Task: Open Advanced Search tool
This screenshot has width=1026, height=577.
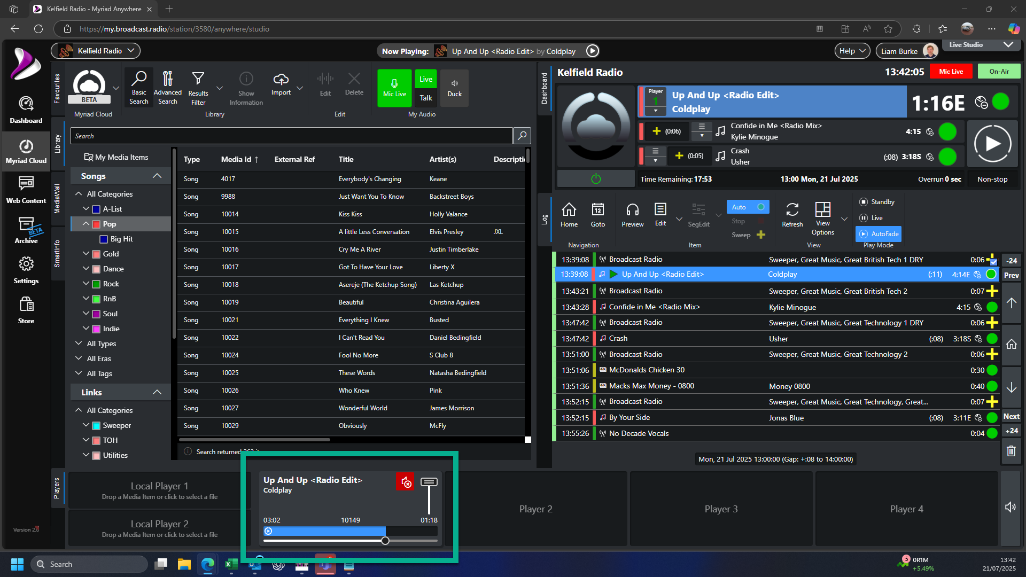Action: coord(167,88)
